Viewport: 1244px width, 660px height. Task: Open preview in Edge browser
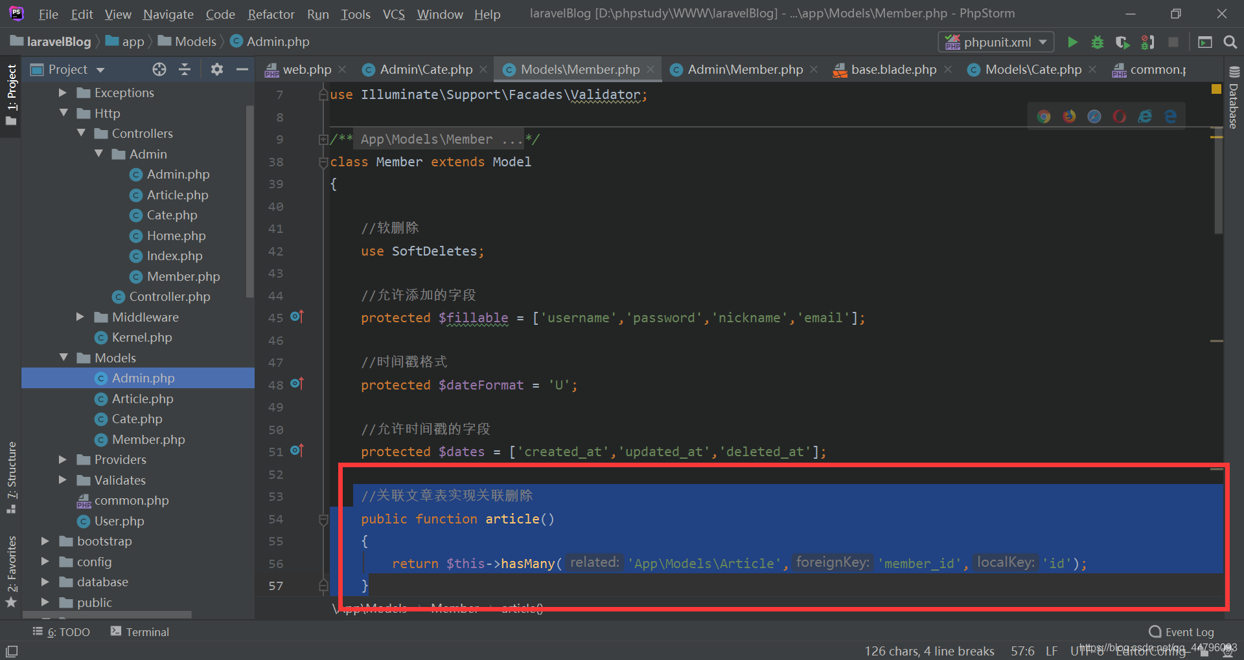1170,116
